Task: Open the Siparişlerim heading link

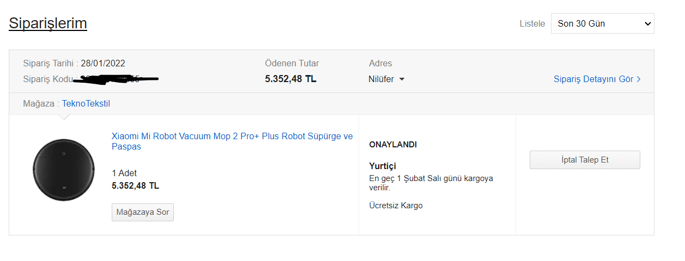Action: [x=48, y=23]
